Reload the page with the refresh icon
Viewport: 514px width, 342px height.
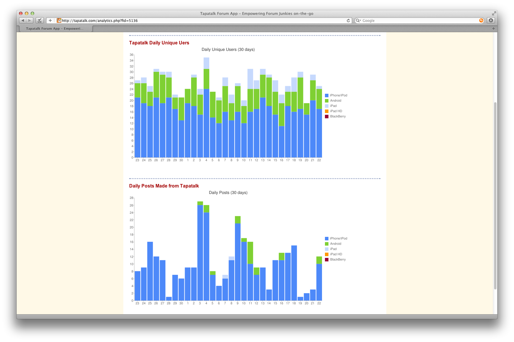point(348,20)
